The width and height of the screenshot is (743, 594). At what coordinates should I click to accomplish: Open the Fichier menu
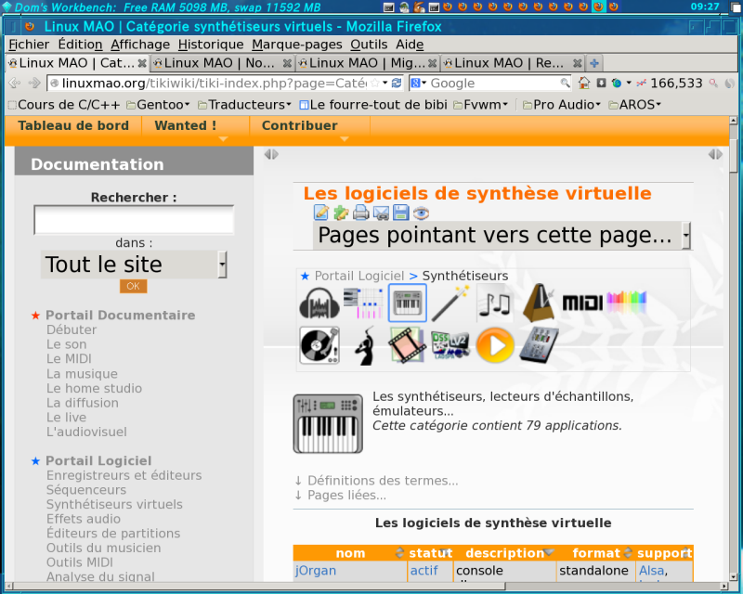click(29, 45)
